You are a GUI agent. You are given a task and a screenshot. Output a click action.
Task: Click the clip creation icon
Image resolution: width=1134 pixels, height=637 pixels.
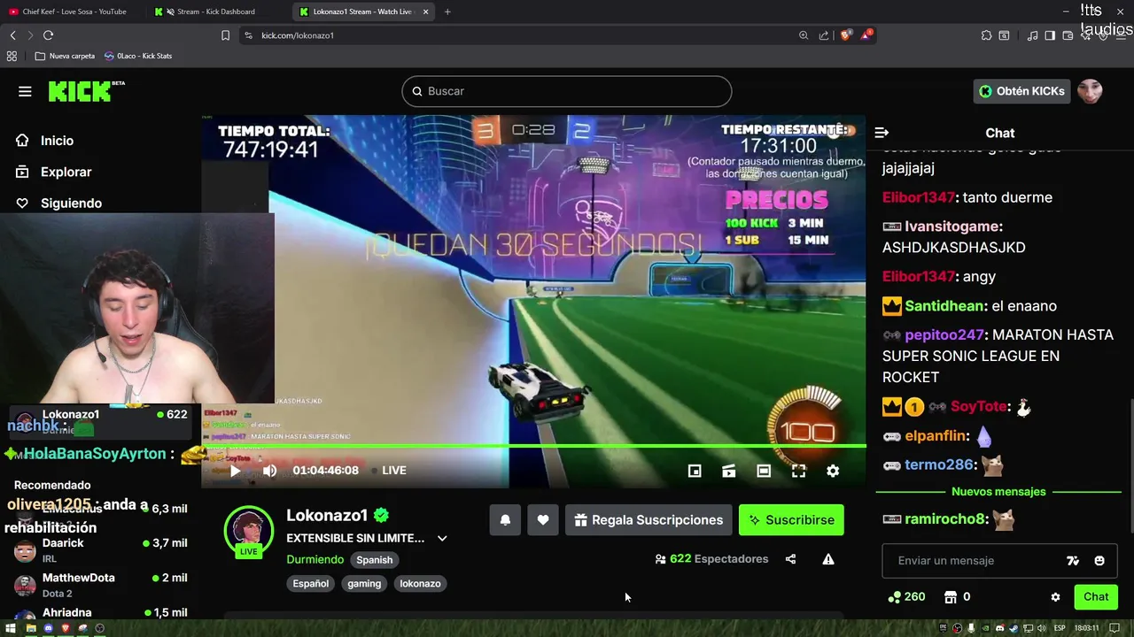729,471
